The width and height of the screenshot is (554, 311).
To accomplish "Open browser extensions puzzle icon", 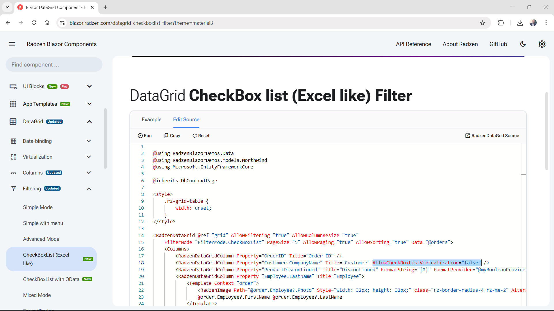I will point(501,23).
